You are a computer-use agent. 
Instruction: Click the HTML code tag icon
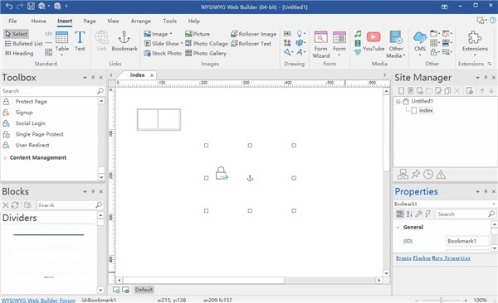48,34
